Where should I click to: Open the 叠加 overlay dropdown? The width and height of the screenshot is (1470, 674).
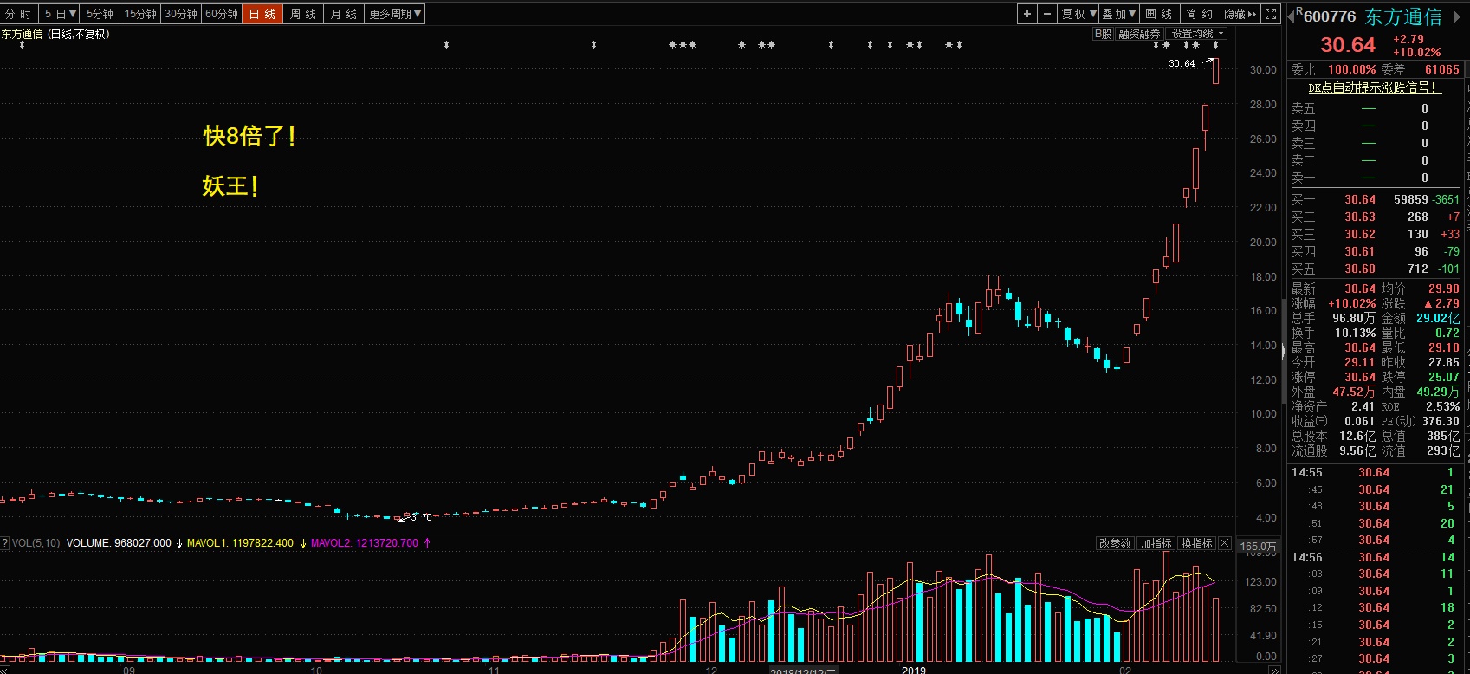click(x=1119, y=14)
